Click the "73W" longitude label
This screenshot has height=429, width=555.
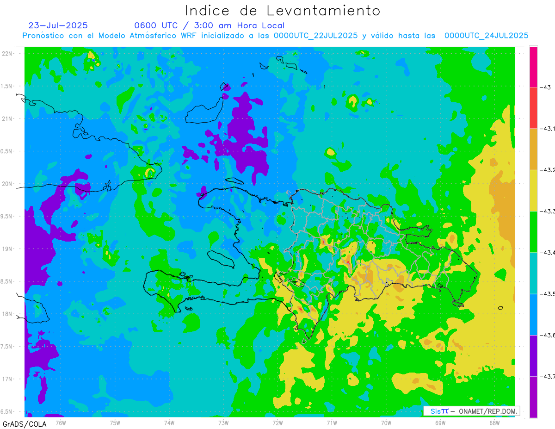click(x=223, y=423)
